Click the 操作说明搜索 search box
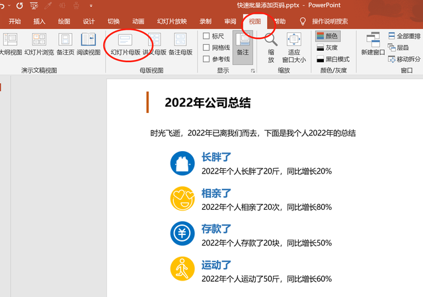 pos(330,21)
